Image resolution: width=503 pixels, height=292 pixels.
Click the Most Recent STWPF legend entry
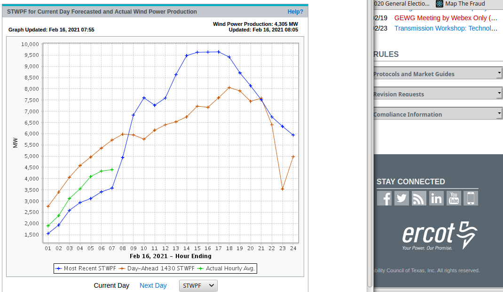(x=86, y=268)
